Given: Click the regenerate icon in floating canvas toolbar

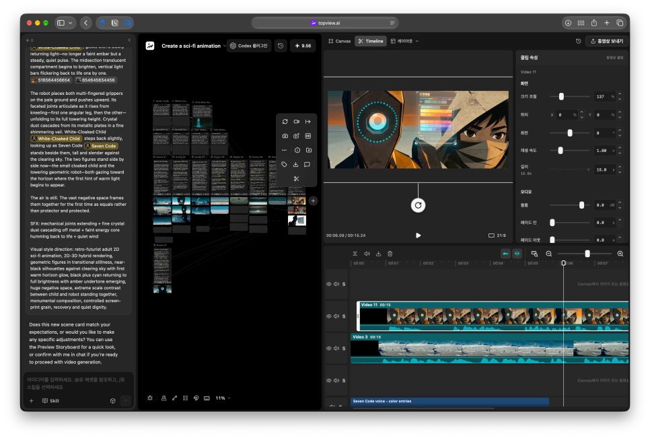Looking at the screenshot, I should 285,121.
